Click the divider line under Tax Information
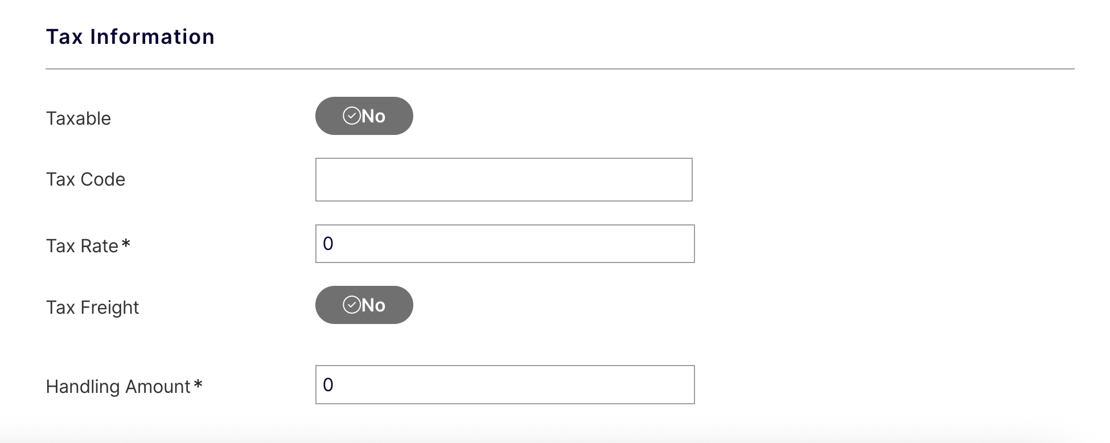Viewport: 1110px width, 443px height. (560, 69)
